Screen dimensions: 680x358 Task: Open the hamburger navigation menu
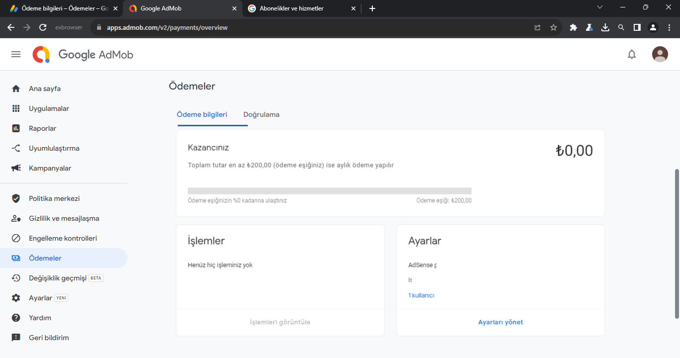[x=16, y=54]
